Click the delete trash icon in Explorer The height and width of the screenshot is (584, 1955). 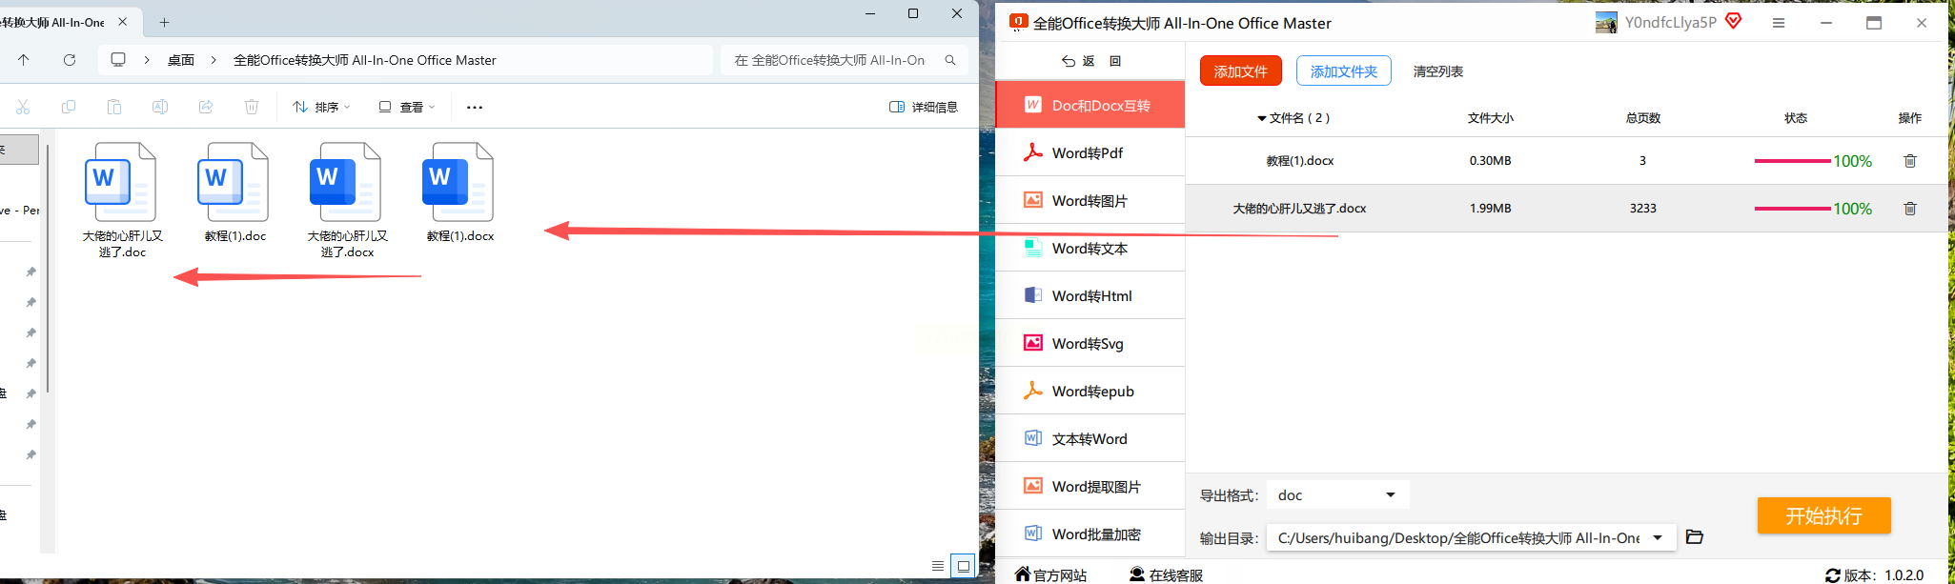pos(252,107)
